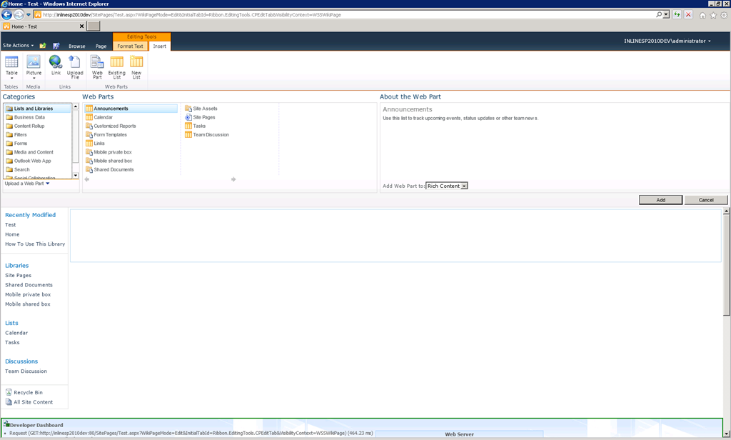Screen dimensions: 731x440
Task: Open the Site Pages library link
Action: click(x=18, y=275)
